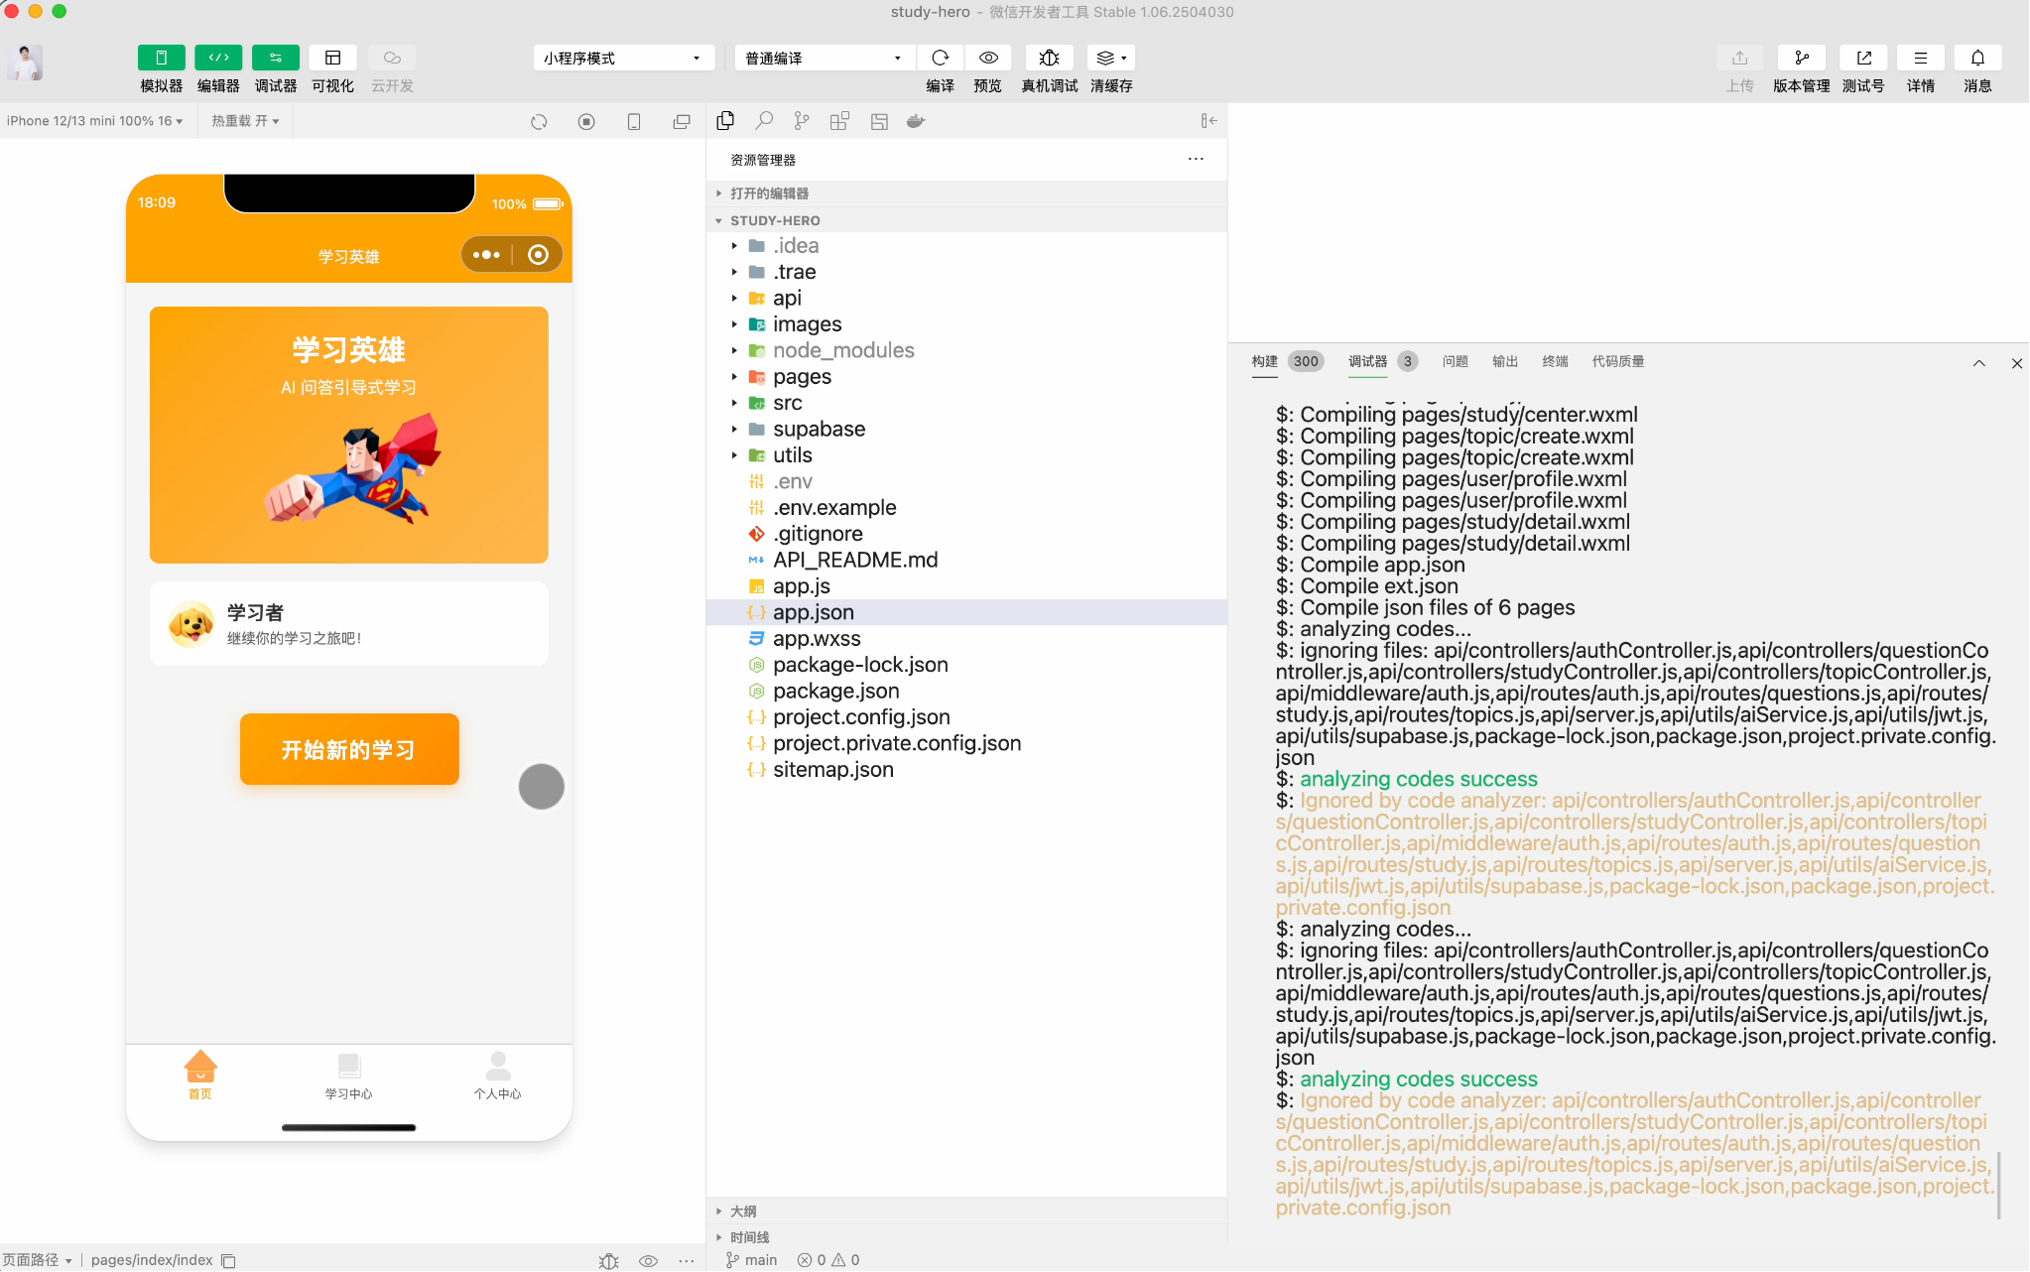Open the search icon in sidebar
Viewport: 2030px width, 1272px height.
tap(763, 121)
